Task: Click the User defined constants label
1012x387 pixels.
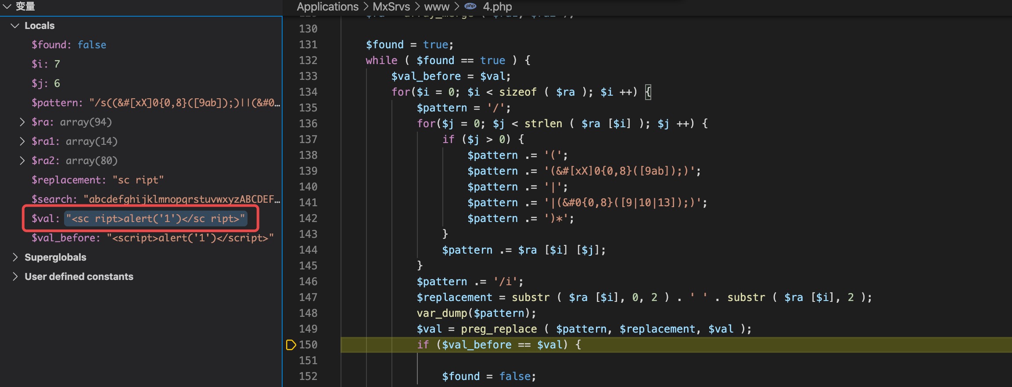Action: [79, 276]
